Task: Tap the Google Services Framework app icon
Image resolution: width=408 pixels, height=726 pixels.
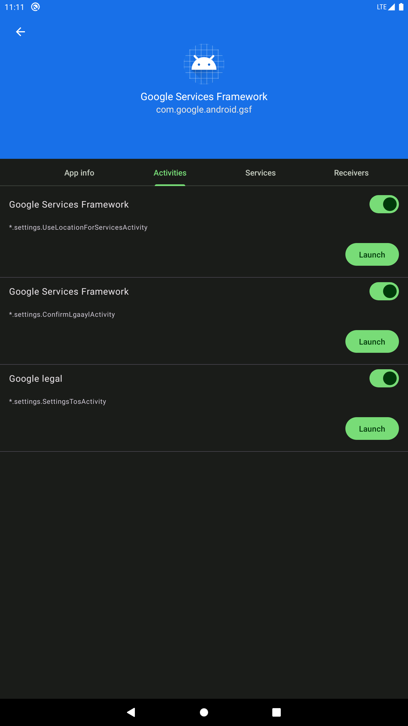Action: [204, 64]
